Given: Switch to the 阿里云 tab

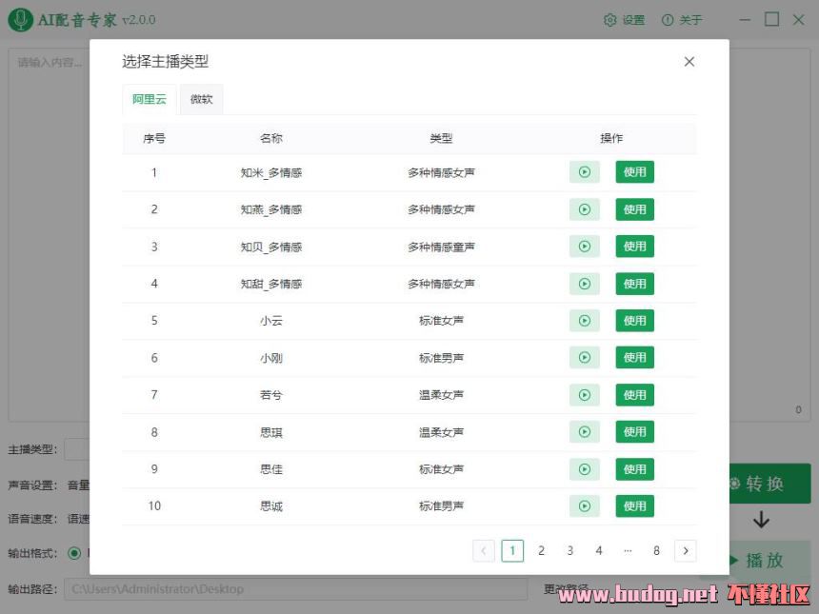Looking at the screenshot, I should (x=149, y=99).
